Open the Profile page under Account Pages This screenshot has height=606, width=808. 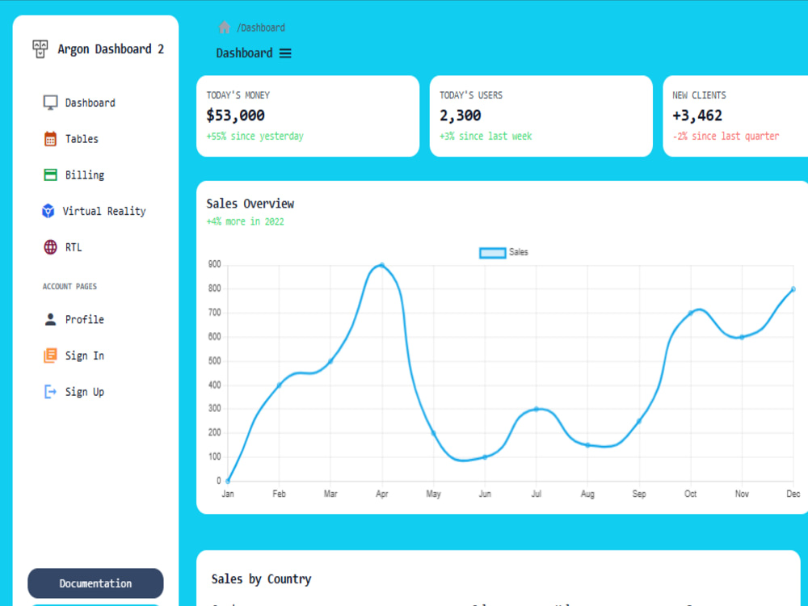84,319
